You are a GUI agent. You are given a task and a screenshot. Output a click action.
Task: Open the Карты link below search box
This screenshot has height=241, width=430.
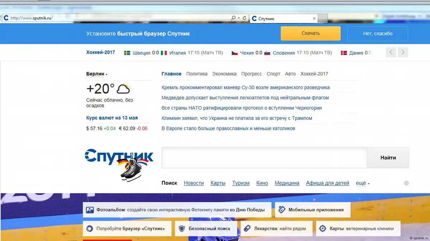click(218, 183)
